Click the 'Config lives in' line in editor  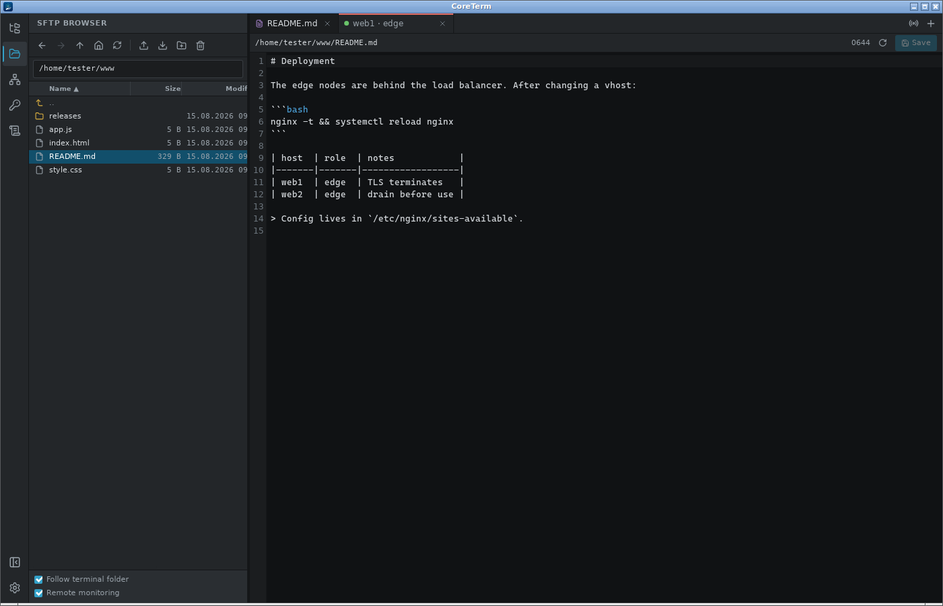pos(397,219)
